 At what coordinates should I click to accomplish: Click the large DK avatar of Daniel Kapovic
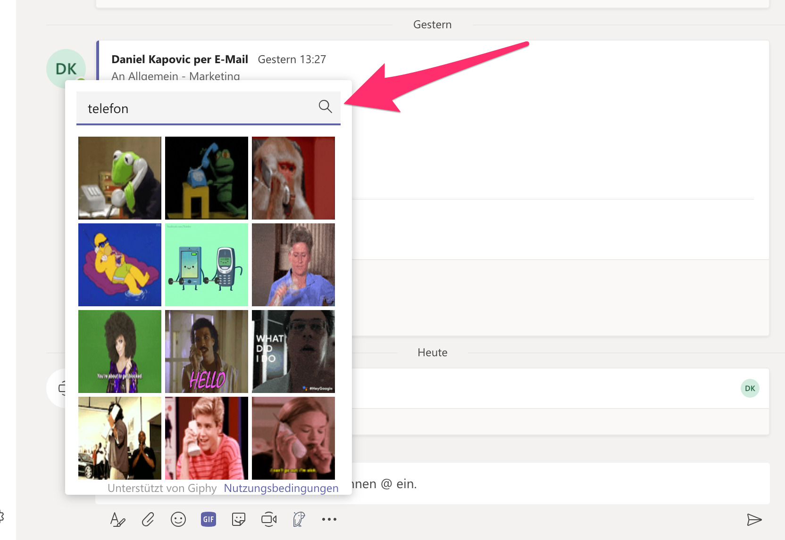click(x=66, y=69)
